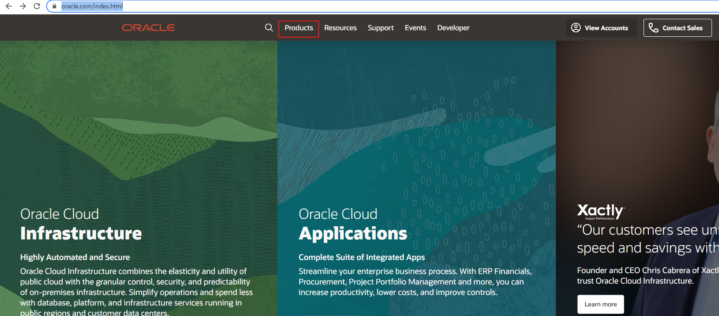
Task: Click the padlock site security icon
Action: coord(54,6)
